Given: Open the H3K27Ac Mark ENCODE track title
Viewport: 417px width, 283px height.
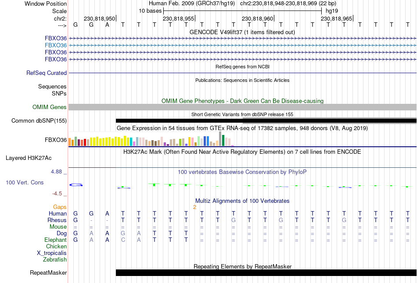Looking at the screenshot, I should click(242, 152).
